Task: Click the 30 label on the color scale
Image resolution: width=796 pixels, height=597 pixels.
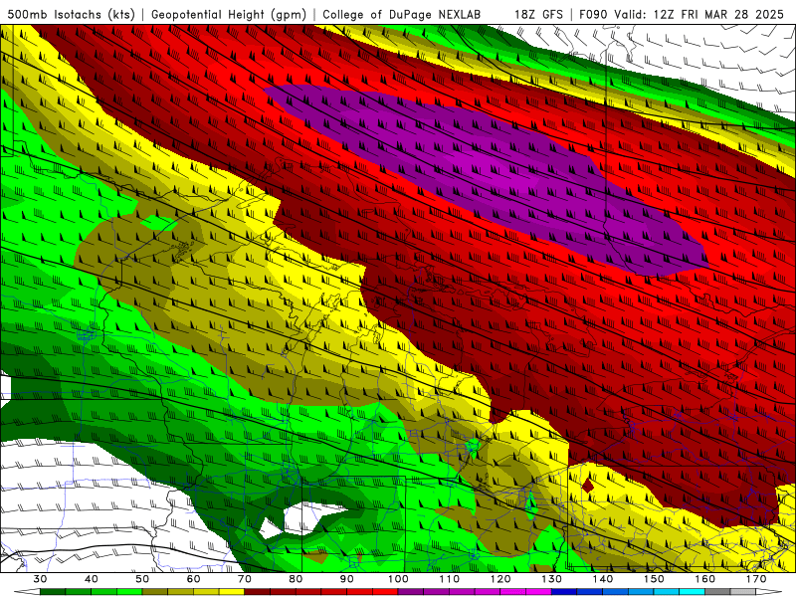Action: click(40, 579)
